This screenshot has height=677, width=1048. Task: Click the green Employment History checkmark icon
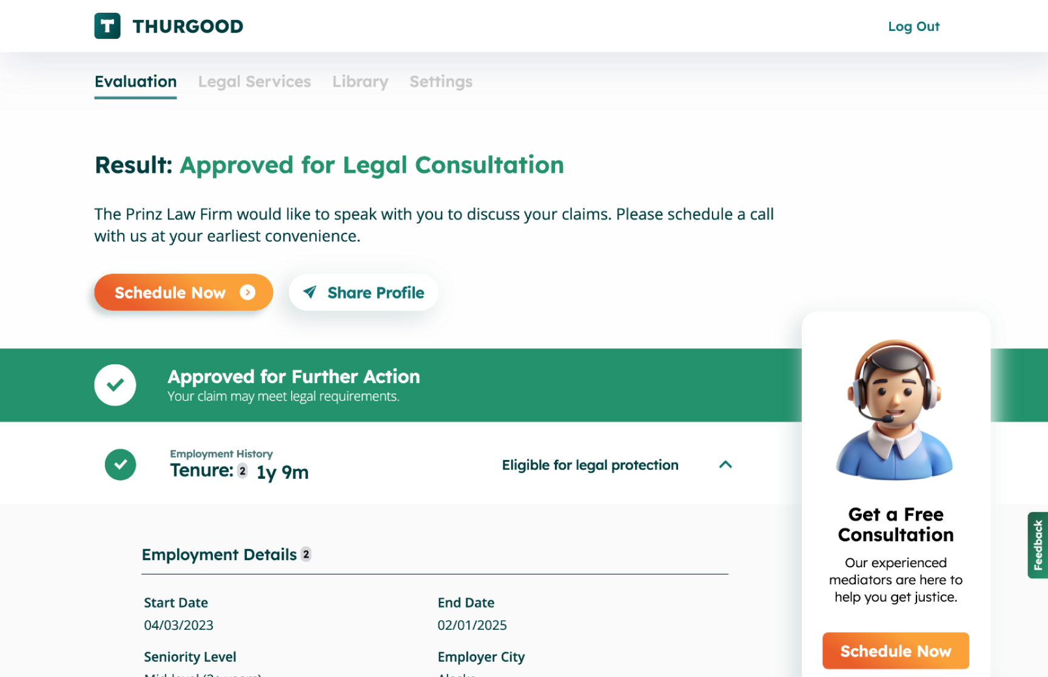tap(120, 465)
